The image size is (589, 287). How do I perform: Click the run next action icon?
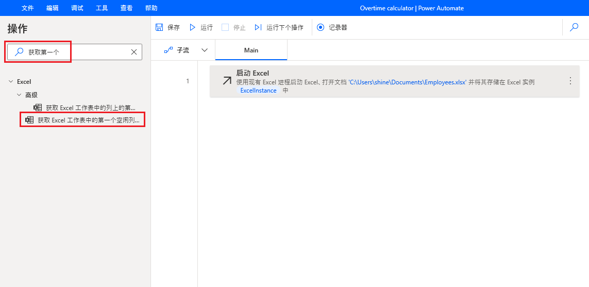pyautogui.click(x=258, y=27)
